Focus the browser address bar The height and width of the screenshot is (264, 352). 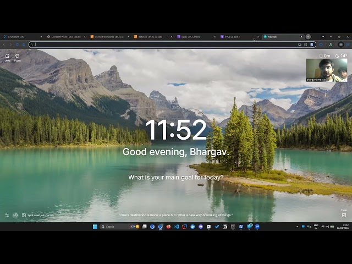[166, 45]
